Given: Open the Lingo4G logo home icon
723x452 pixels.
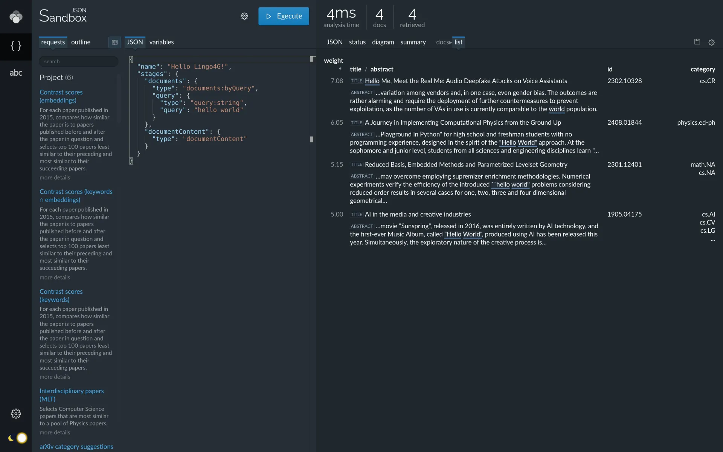Looking at the screenshot, I should [x=16, y=17].
